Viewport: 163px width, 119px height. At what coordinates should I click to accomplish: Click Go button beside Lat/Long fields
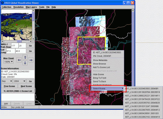coord(30,51)
